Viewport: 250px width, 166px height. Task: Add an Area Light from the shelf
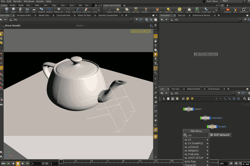click(136, 10)
